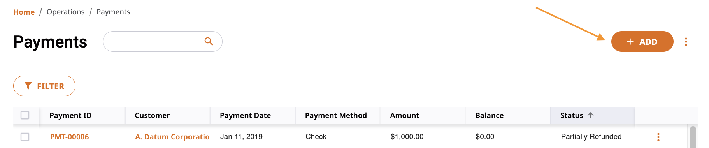Focus the Payments search field
709x148 pixels.
pyautogui.click(x=154, y=41)
